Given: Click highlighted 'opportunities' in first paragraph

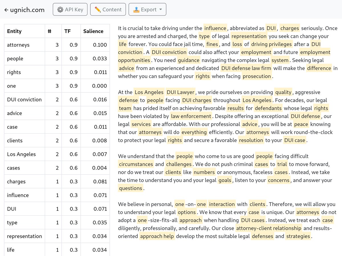Looking at the screenshot, I should click(134, 60).
